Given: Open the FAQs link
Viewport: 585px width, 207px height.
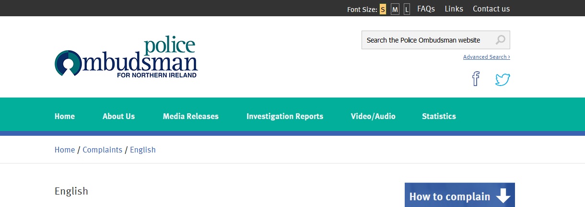Looking at the screenshot, I should (x=426, y=9).
